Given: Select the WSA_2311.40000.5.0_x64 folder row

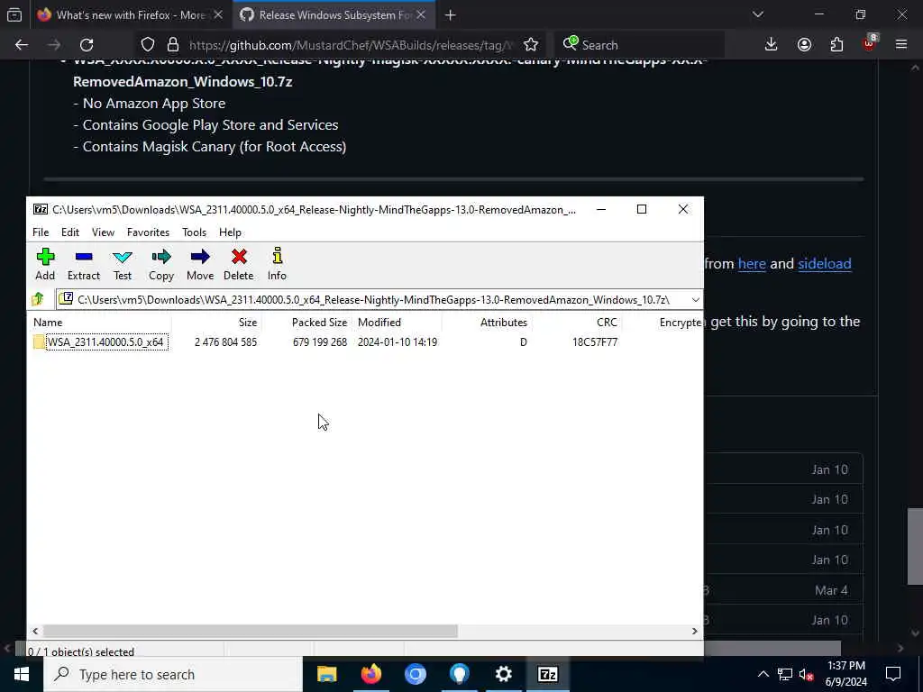Looking at the screenshot, I should tap(365, 341).
